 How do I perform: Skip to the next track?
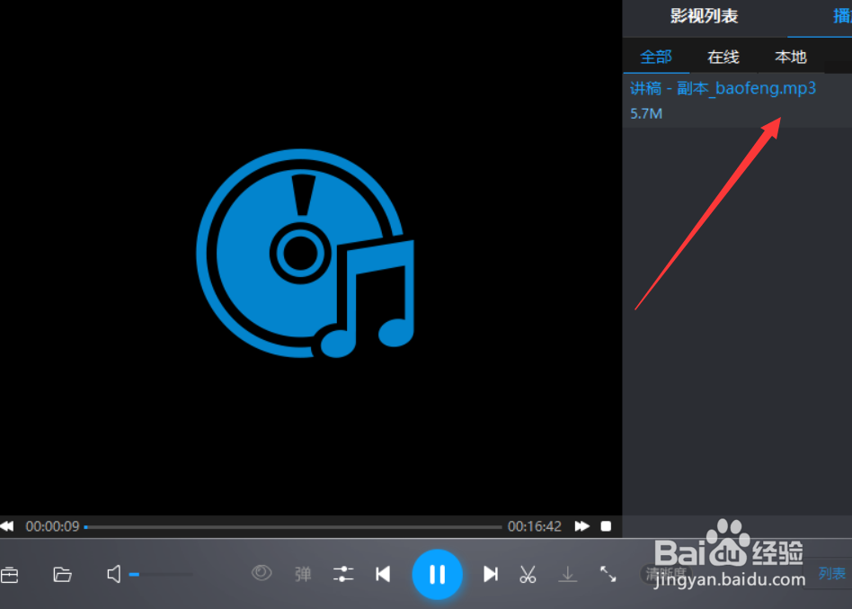click(491, 574)
